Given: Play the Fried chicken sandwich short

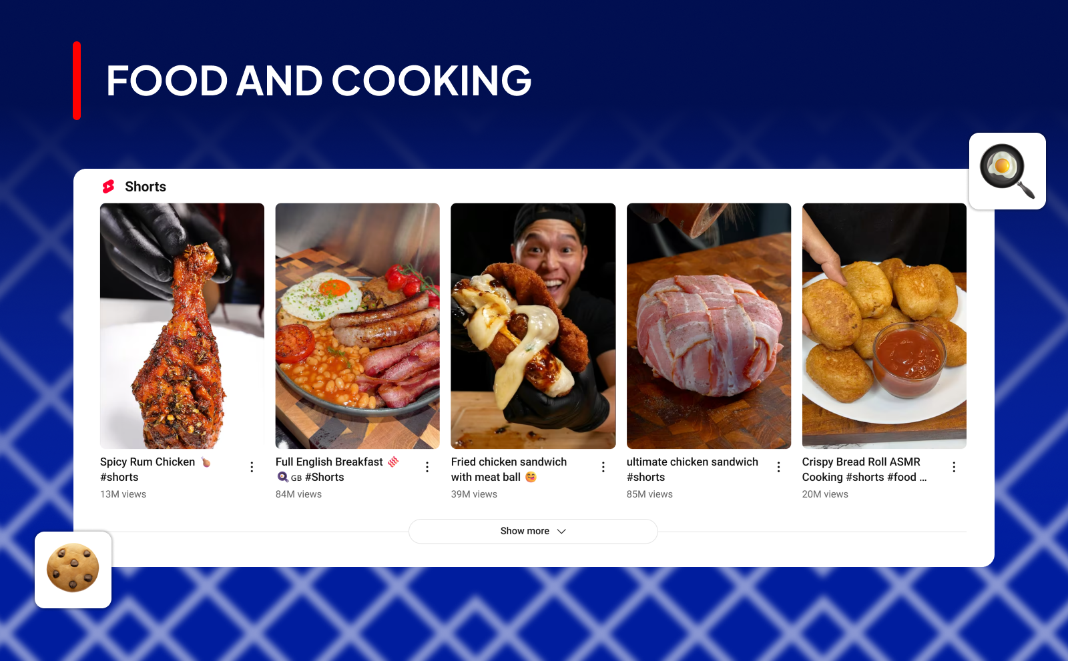Looking at the screenshot, I should (533, 325).
